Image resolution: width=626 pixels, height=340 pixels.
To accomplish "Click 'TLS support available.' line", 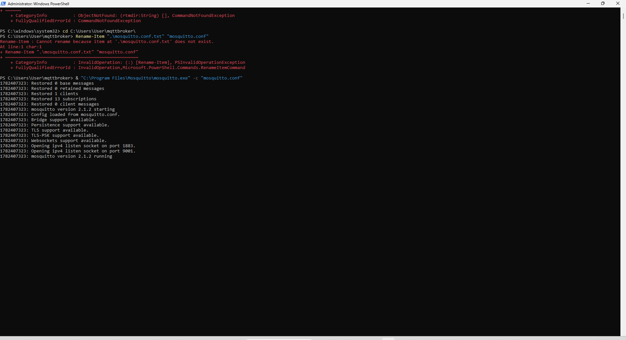I will tap(44, 130).
